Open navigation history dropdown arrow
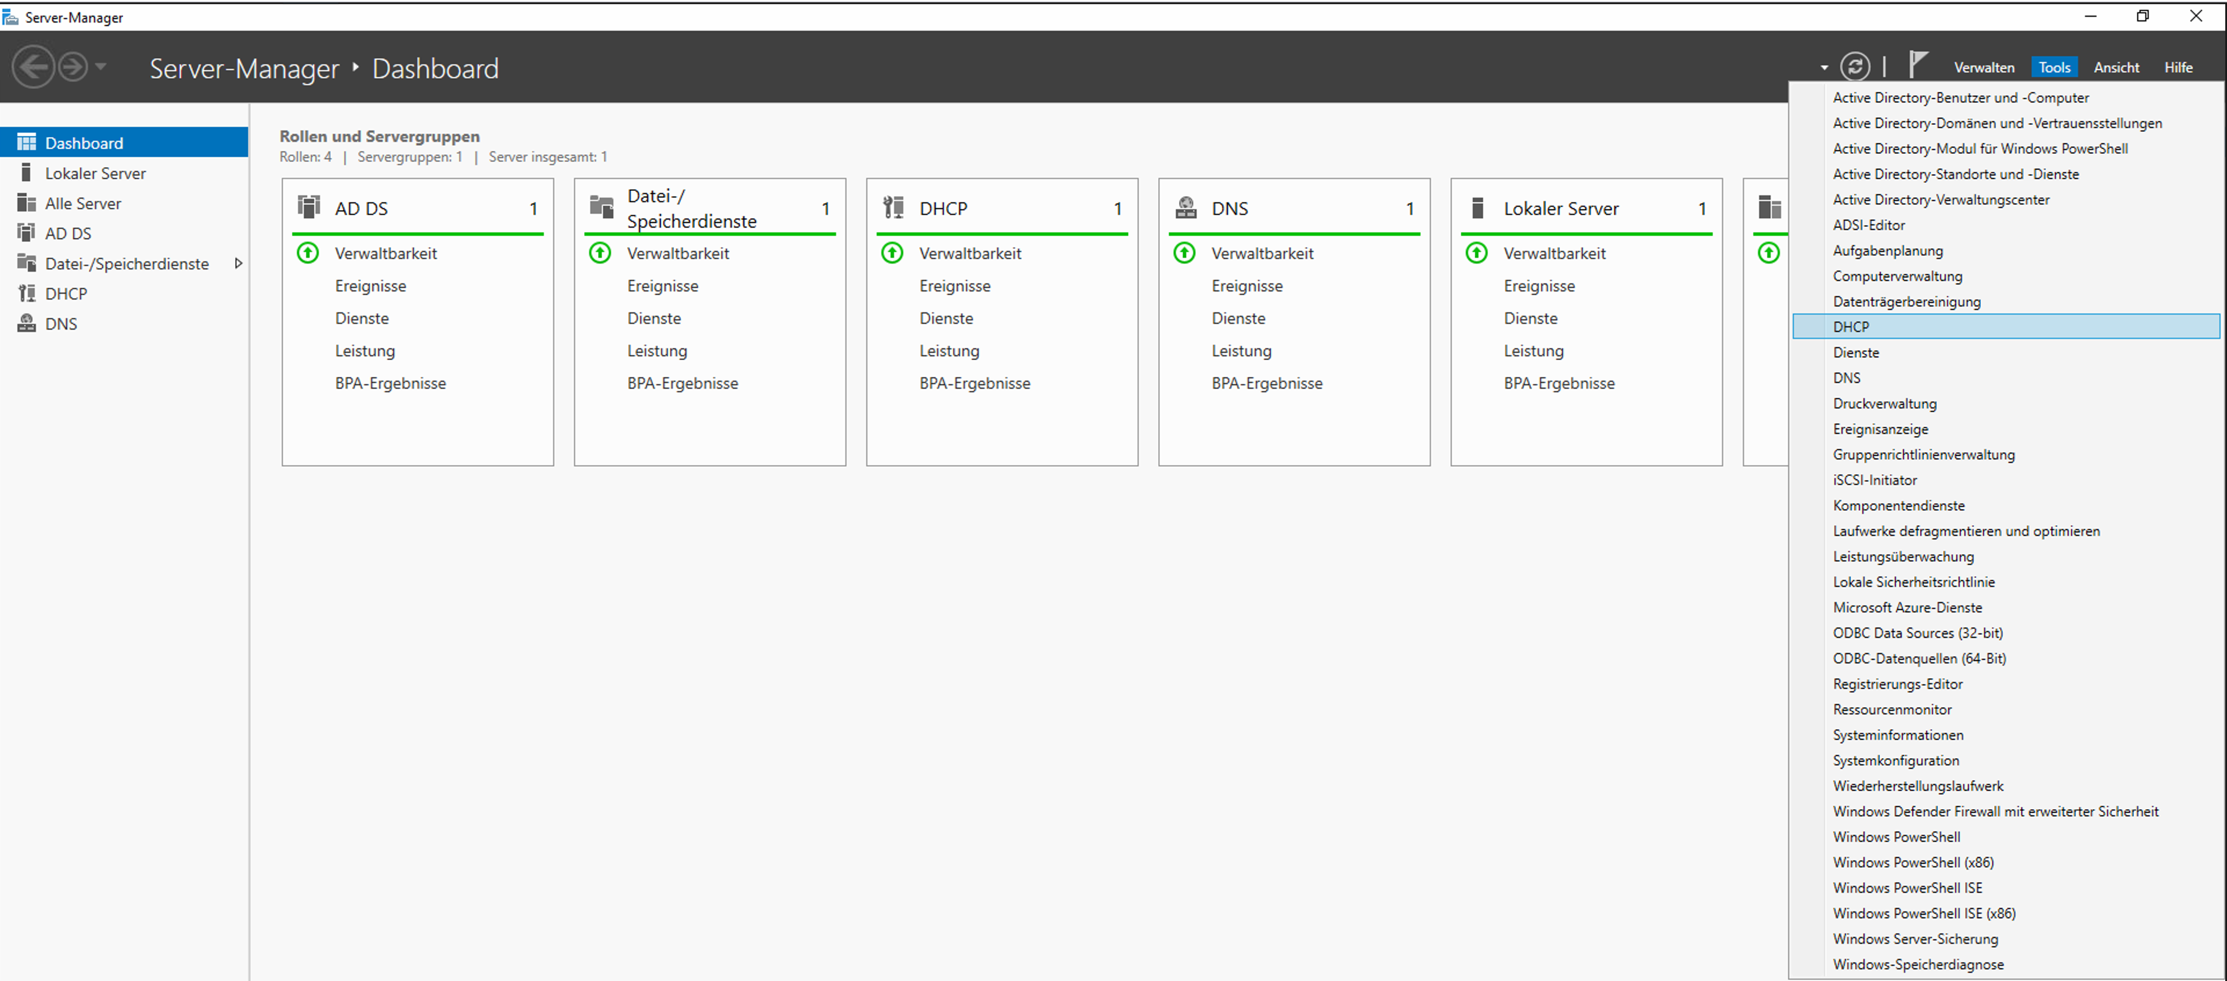 (101, 67)
